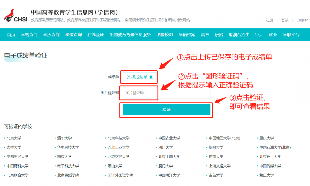Click the CHSI logo
Screen dimensions: 310x186
pos(16,16)
